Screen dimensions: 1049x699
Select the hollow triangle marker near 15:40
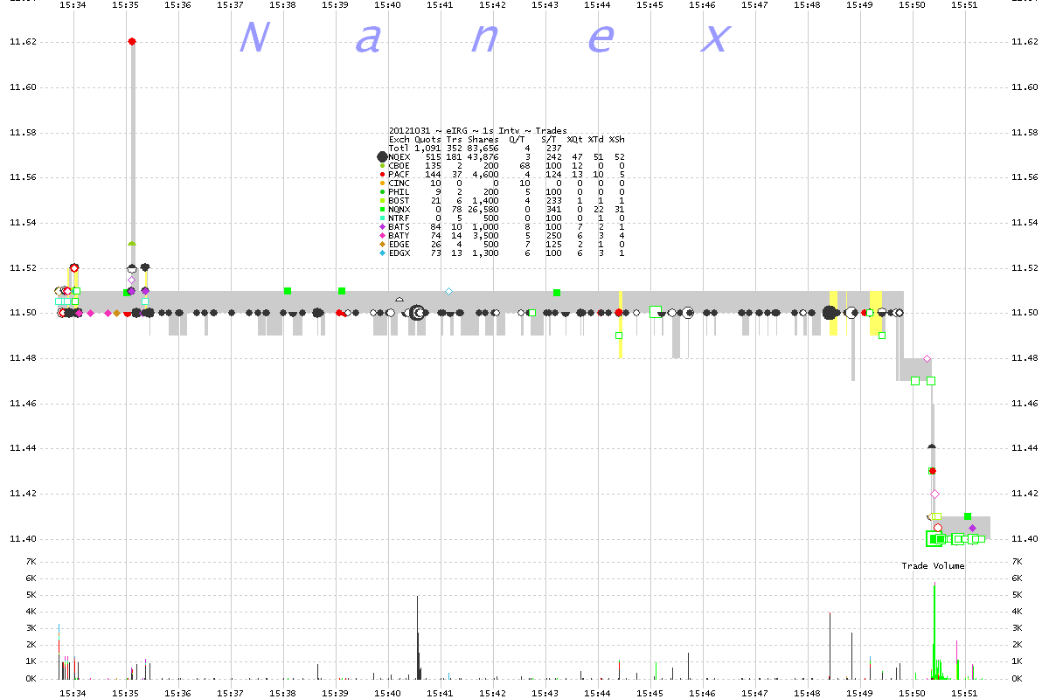pyautogui.click(x=399, y=299)
